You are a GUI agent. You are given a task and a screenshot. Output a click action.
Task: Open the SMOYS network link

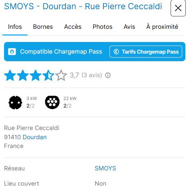[105, 168]
